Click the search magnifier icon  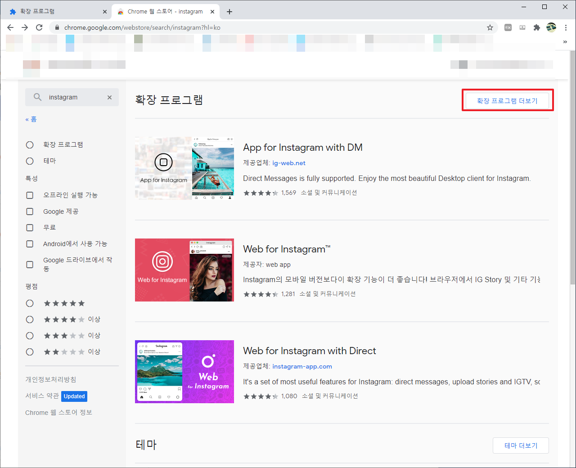click(x=38, y=97)
